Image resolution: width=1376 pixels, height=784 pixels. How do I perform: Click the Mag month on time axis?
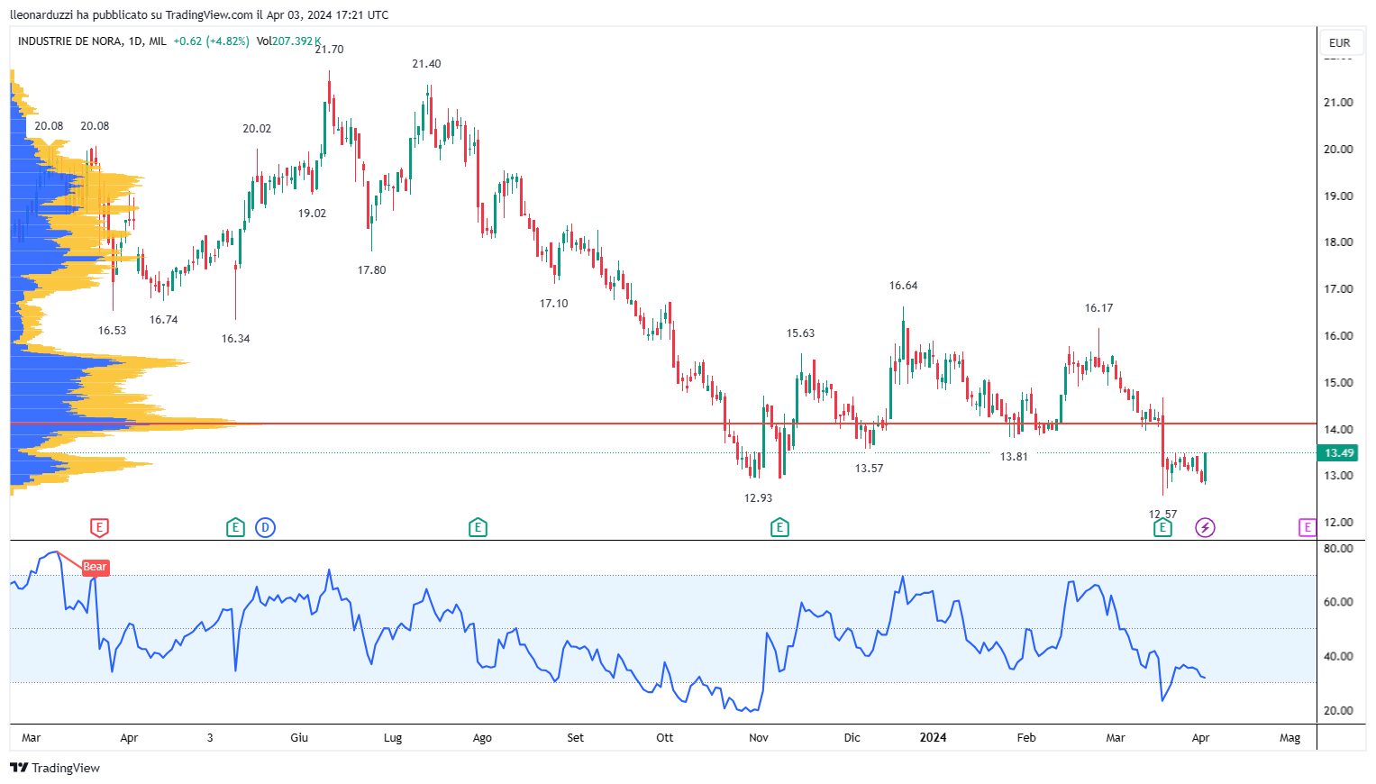pos(1290,738)
